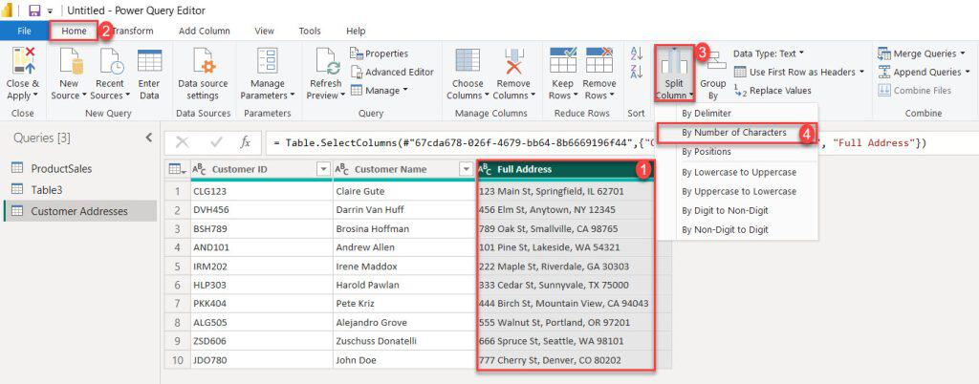Open Customer ID column filter dropdown

click(x=323, y=169)
